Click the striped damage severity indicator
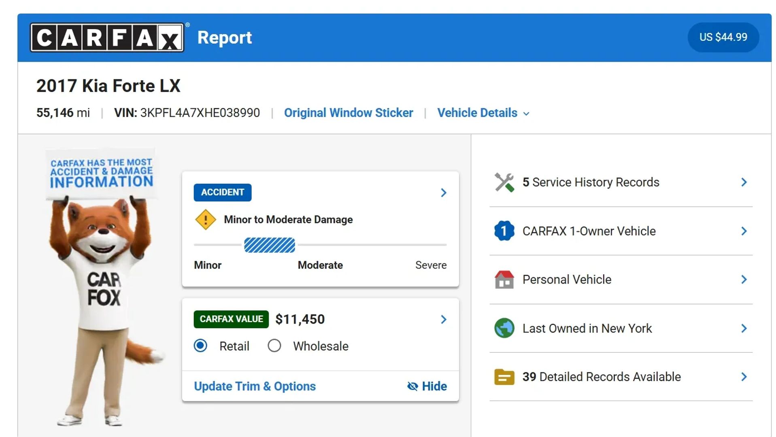776x437 pixels. [x=270, y=245]
